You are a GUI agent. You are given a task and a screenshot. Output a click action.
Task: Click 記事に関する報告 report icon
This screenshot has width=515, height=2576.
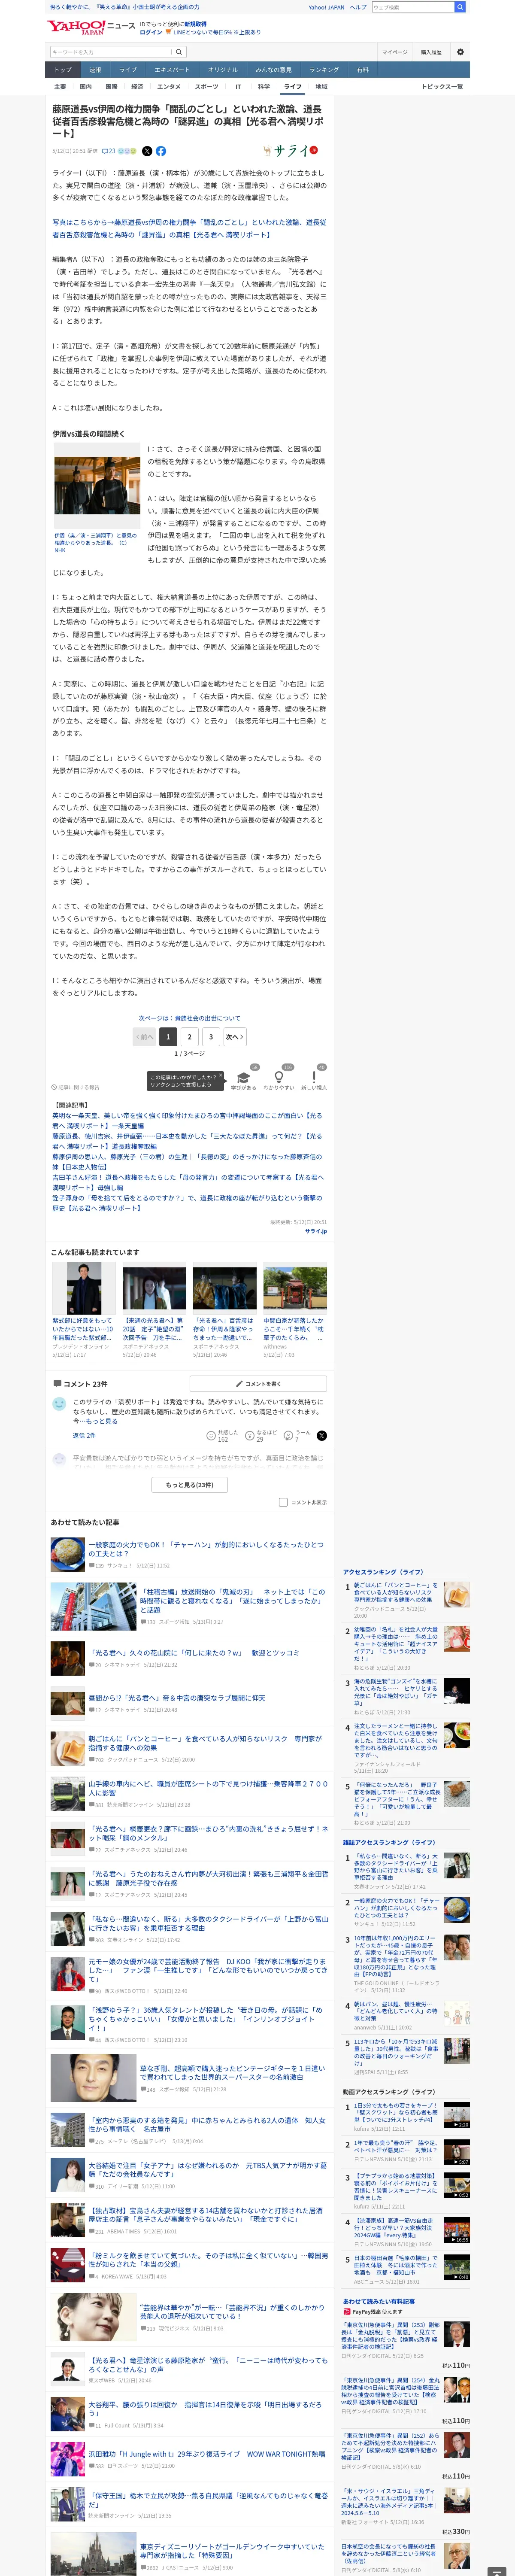coord(76,1087)
